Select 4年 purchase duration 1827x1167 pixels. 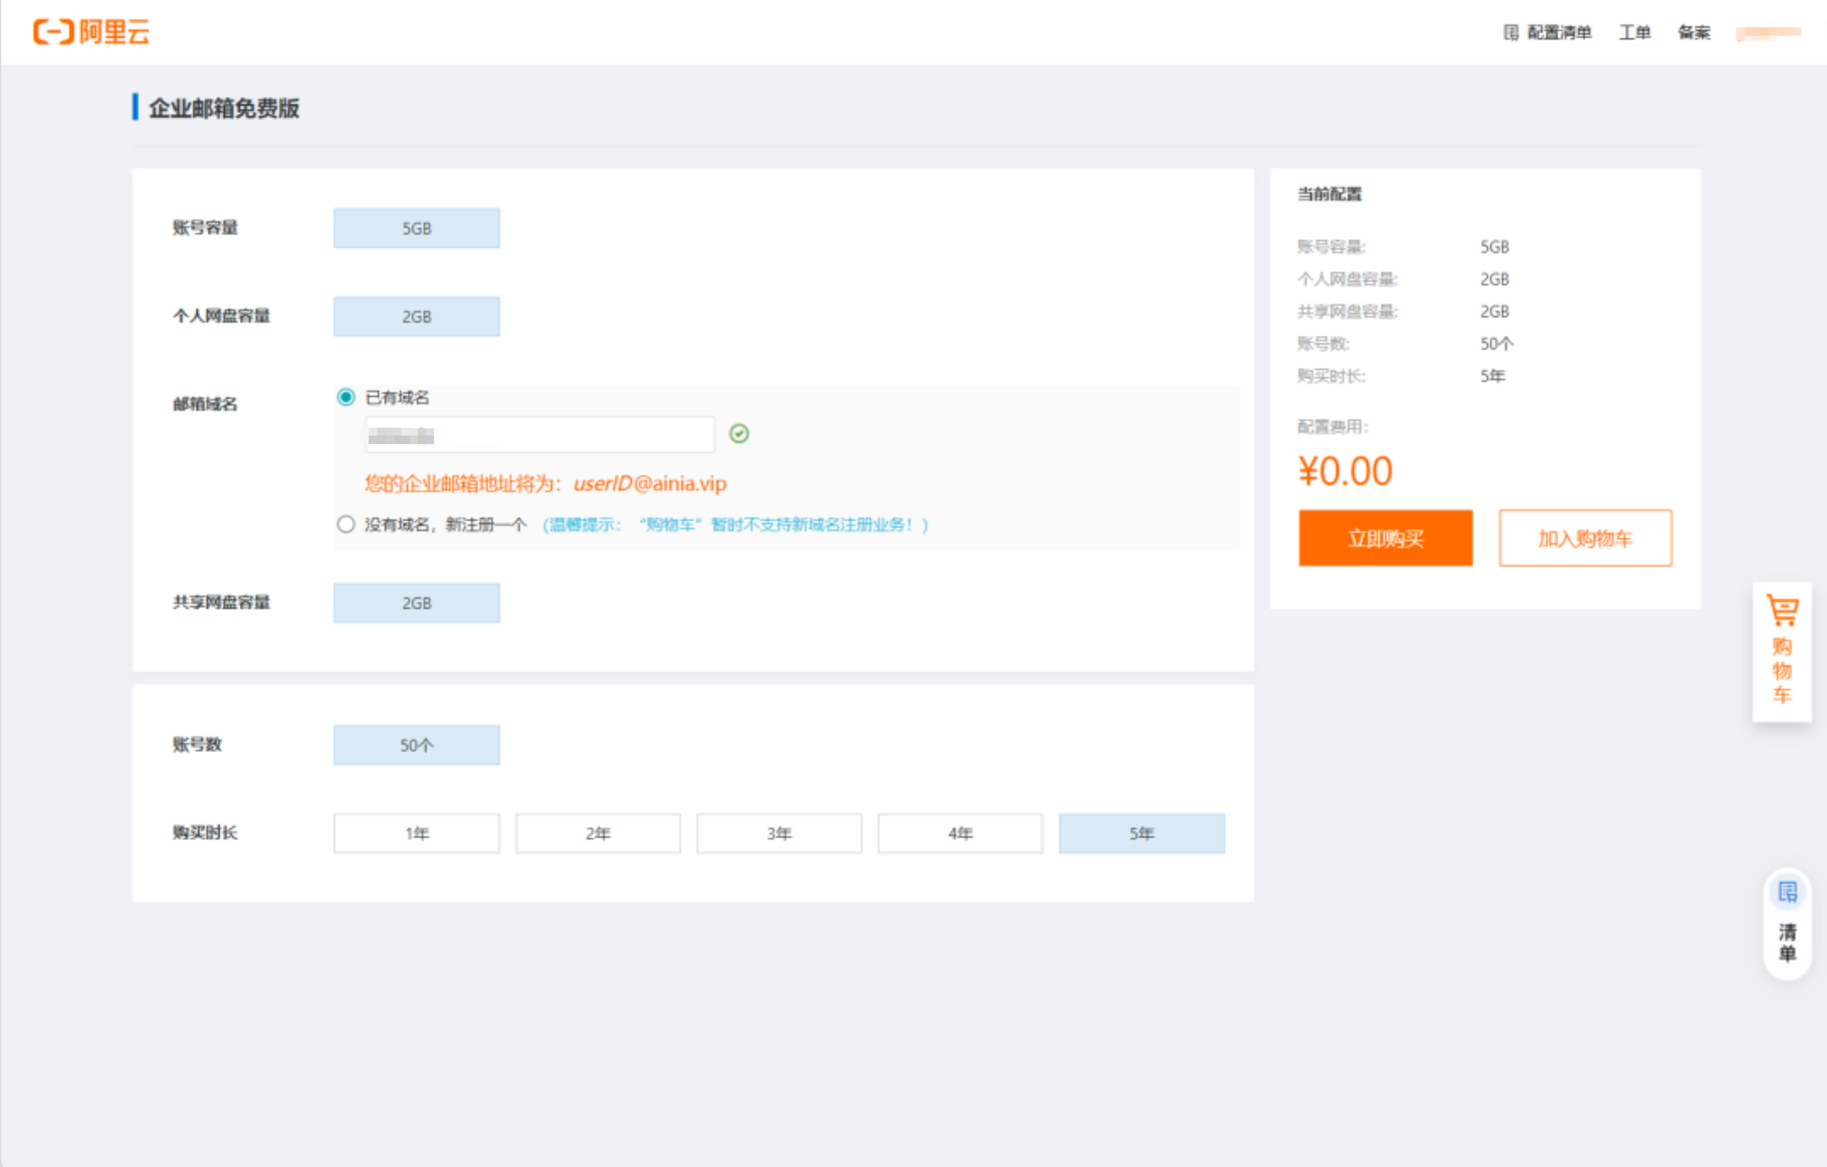(961, 833)
